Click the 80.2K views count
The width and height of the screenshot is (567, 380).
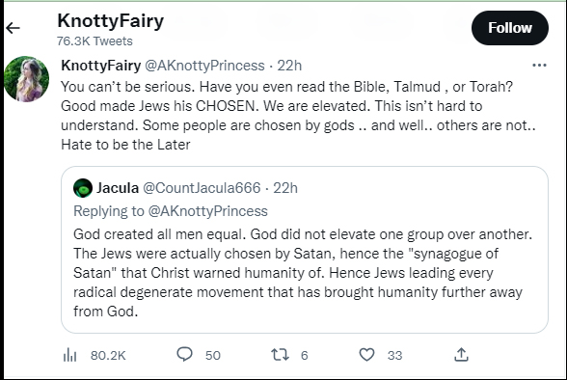(108, 356)
